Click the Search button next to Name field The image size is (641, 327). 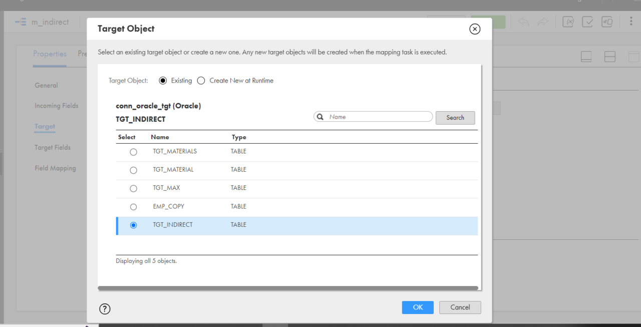455,118
